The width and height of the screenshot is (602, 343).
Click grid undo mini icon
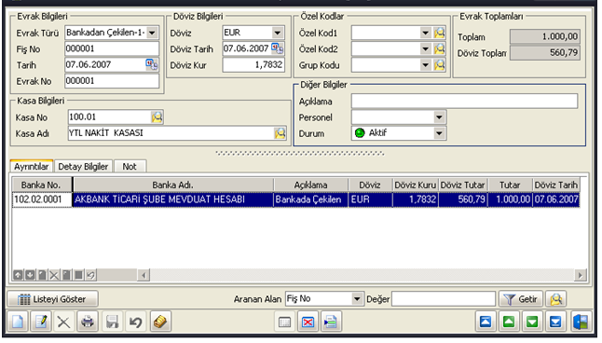(90, 275)
